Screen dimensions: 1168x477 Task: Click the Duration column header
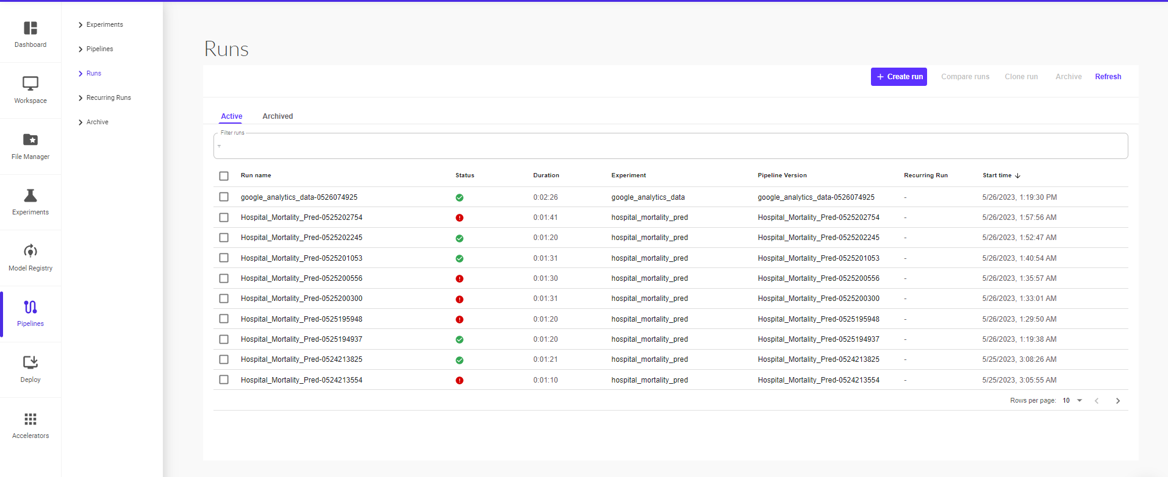(x=546, y=175)
